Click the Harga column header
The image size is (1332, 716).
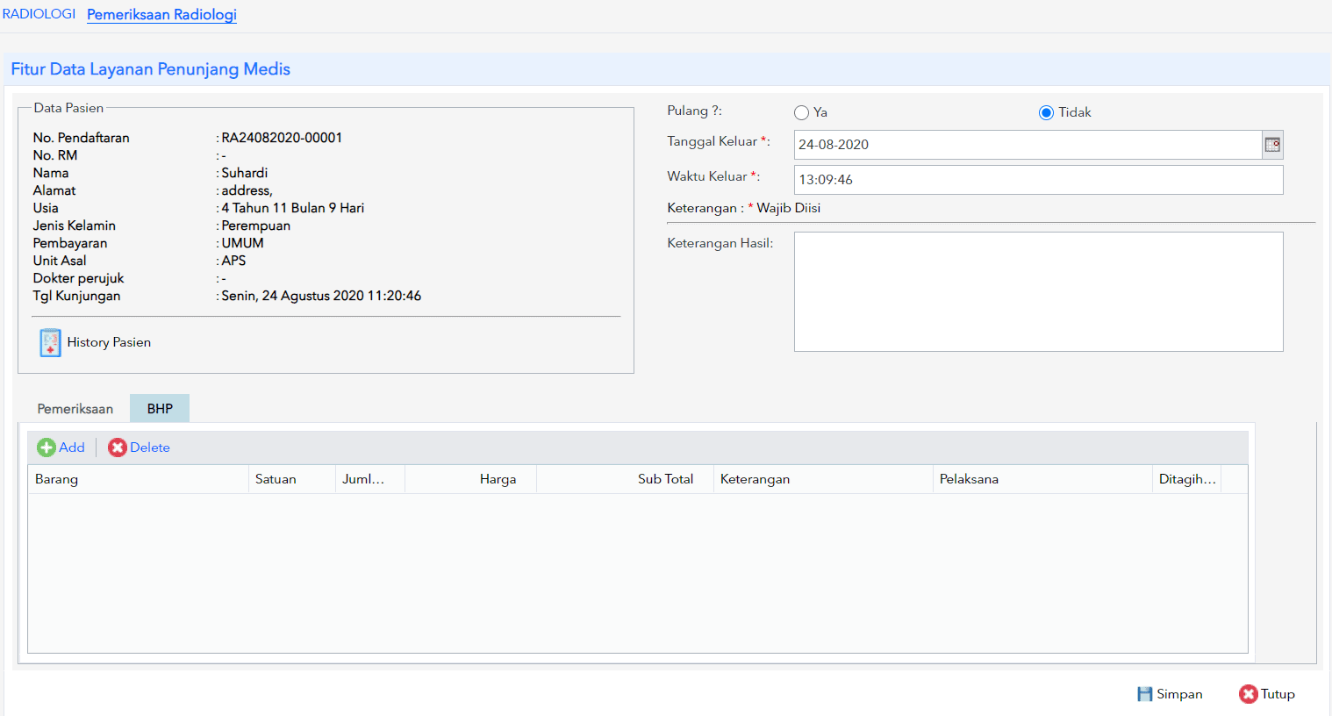pyautogui.click(x=471, y=479)
